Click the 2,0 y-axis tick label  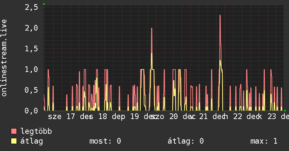32,28
